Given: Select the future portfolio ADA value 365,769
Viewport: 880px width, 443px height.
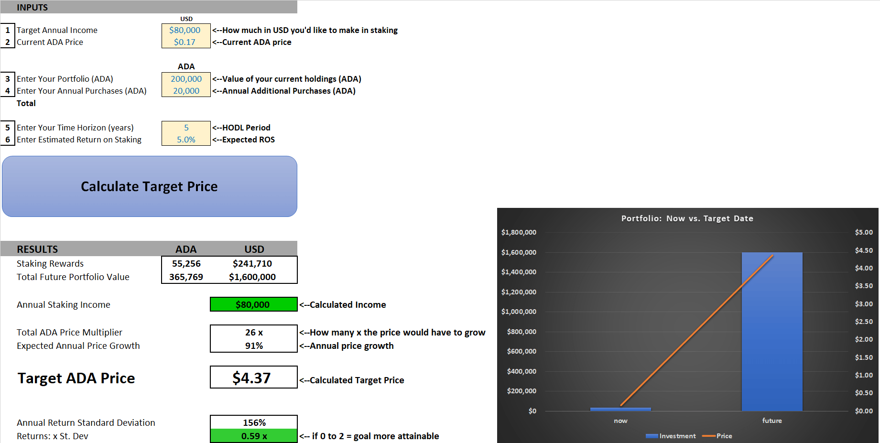Looking at the screenshot, I should click(x=186, y=277).
